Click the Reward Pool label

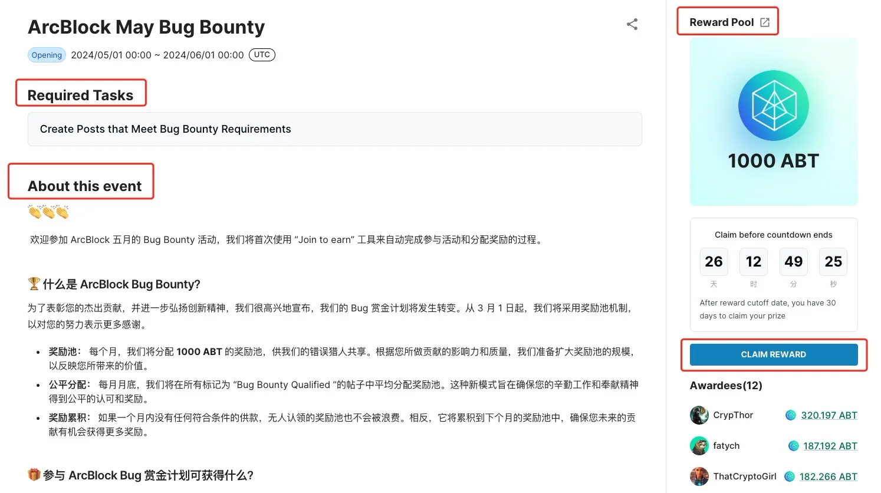tap(722, 22)
